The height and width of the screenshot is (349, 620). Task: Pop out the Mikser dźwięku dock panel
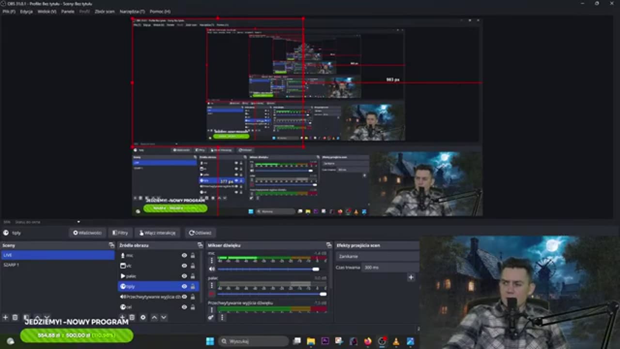click(x=329, y=245)
